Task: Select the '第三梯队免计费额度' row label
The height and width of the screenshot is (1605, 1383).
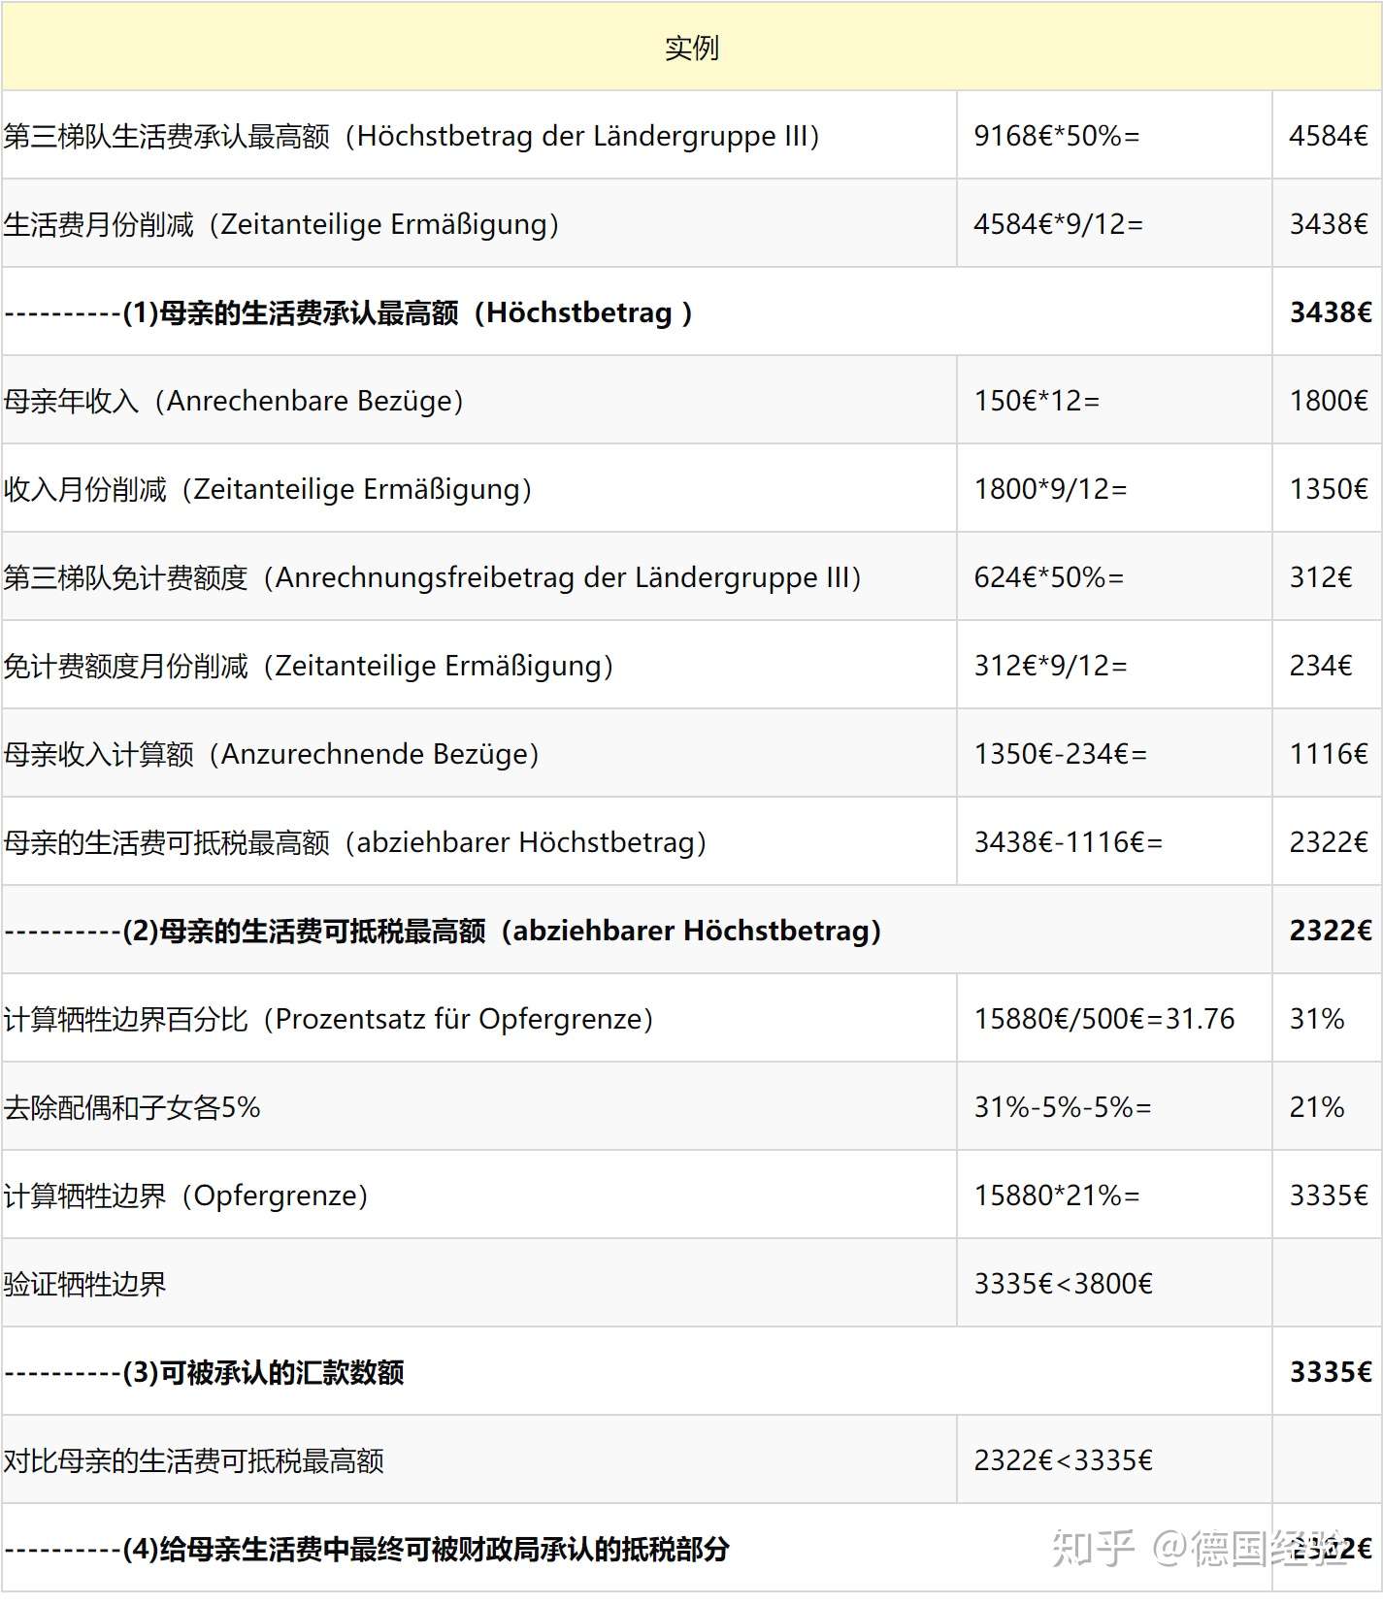Action: 433,577
